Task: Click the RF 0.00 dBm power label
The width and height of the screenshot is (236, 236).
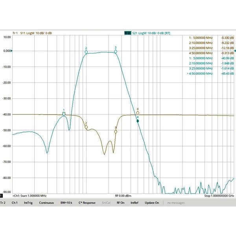Action: pos(123,196)
